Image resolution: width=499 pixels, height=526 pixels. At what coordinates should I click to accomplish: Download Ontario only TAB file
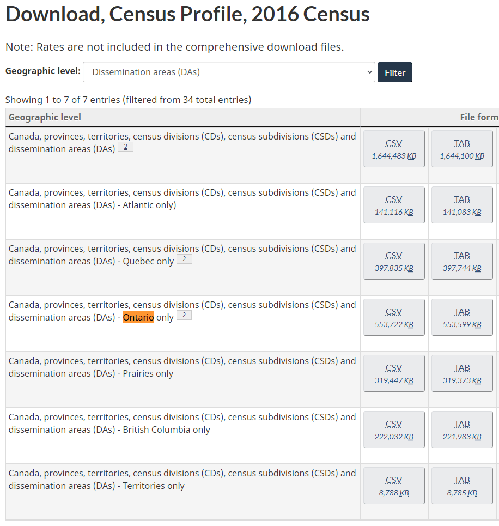[462, 317]
